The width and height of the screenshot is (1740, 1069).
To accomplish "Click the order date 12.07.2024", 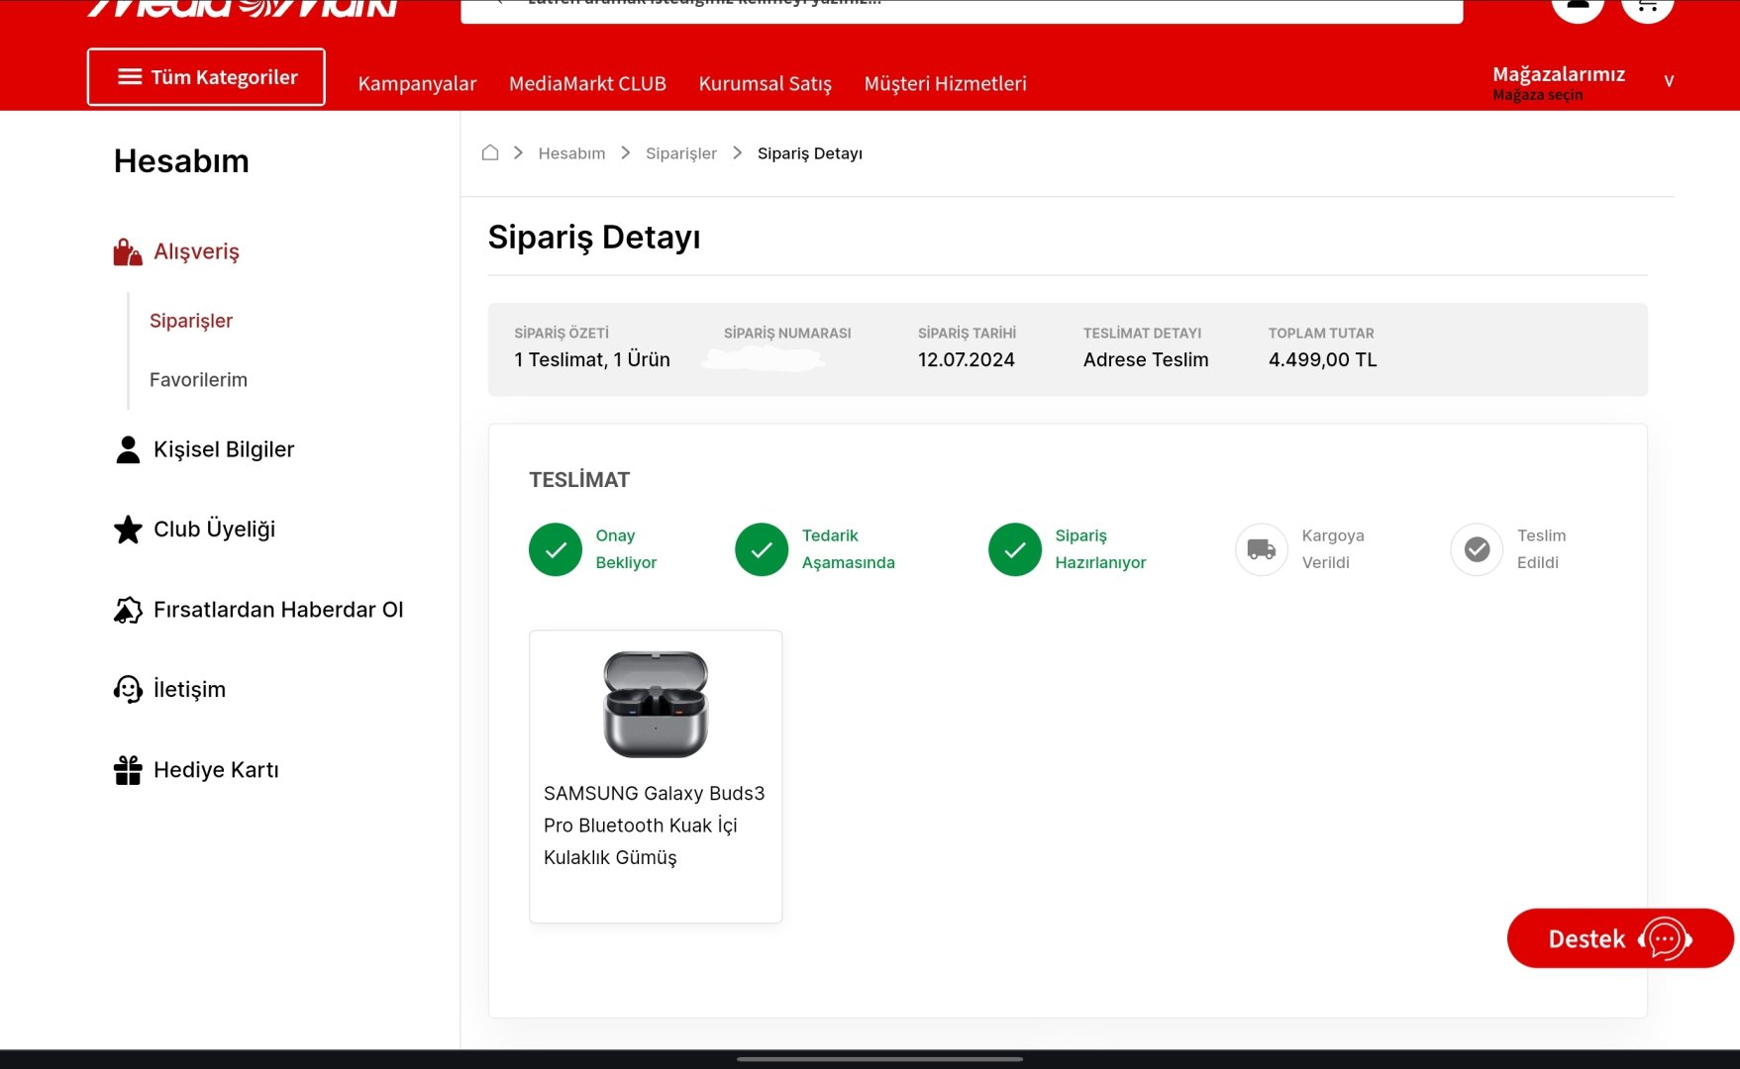I will [967, 360].
